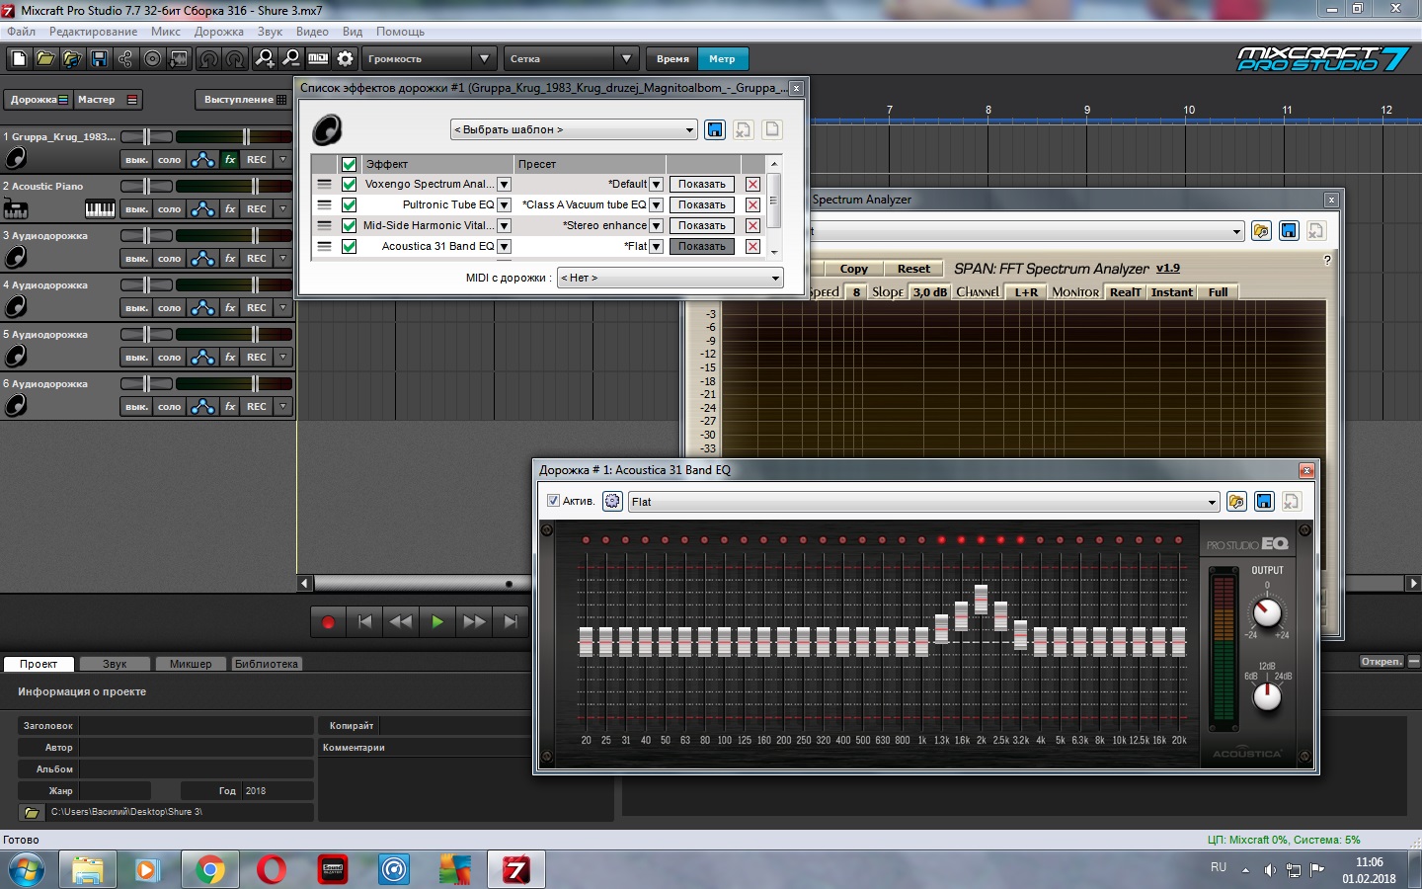Zoom out with magnifier minus icon
1422x889 pixels.
(x=291, y=59)
